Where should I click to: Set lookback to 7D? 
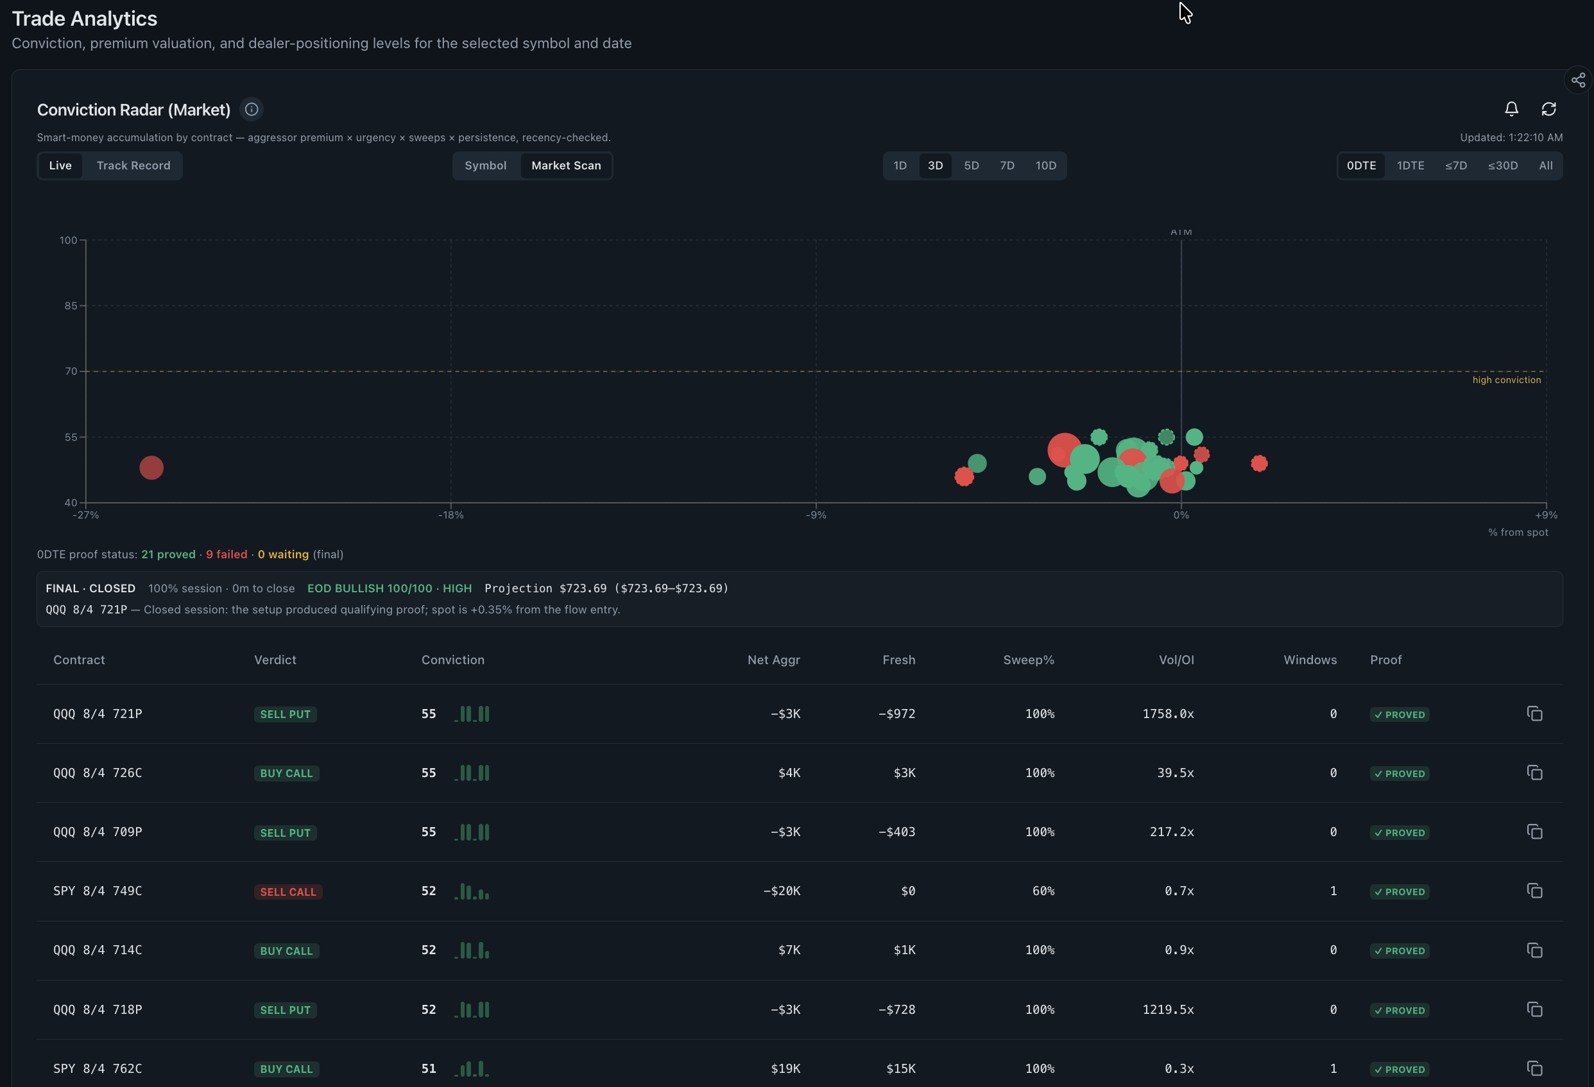tap(1007, 166)
